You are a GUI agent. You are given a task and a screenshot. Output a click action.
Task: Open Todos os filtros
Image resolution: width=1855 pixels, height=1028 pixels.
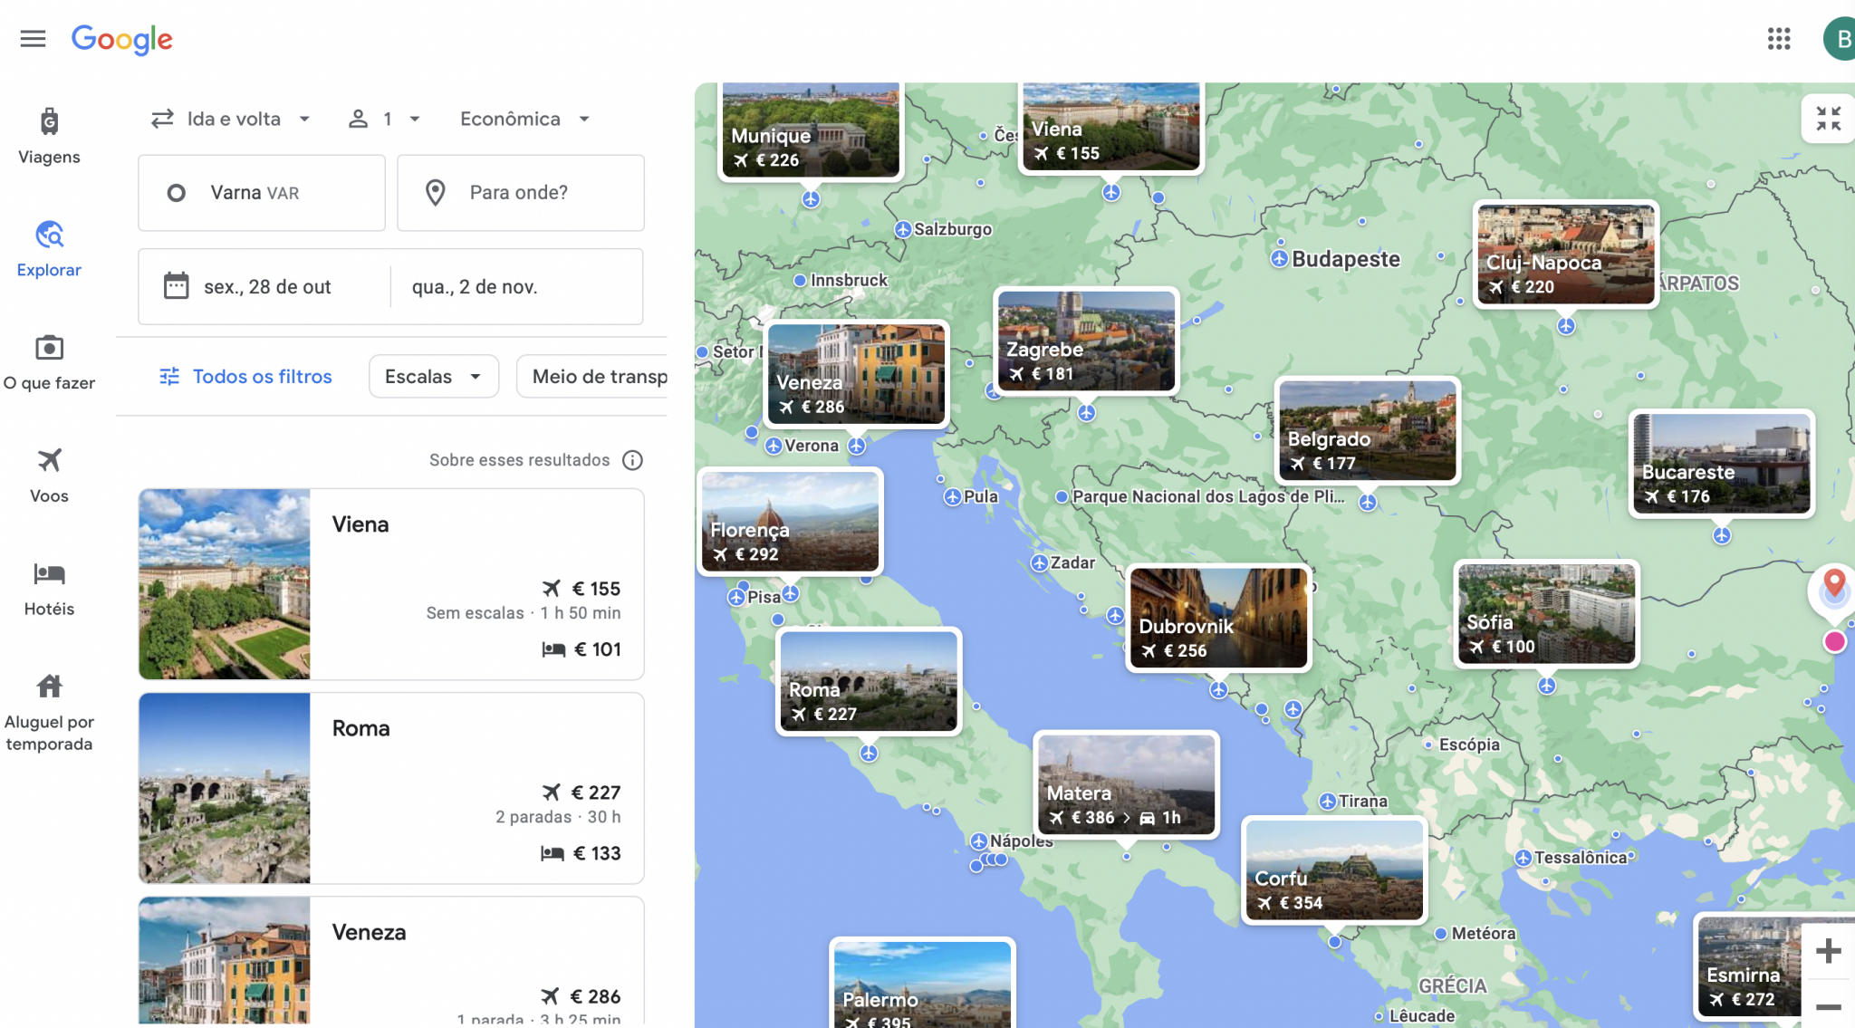coord(245,376)
